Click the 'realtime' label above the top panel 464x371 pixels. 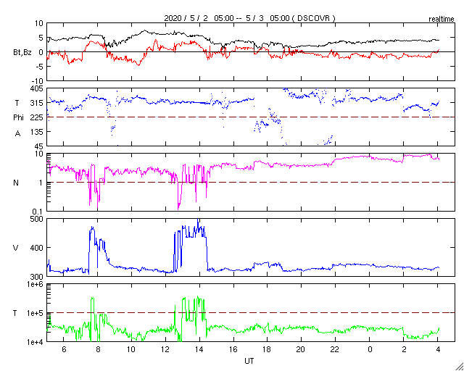[x=442, y=20]
